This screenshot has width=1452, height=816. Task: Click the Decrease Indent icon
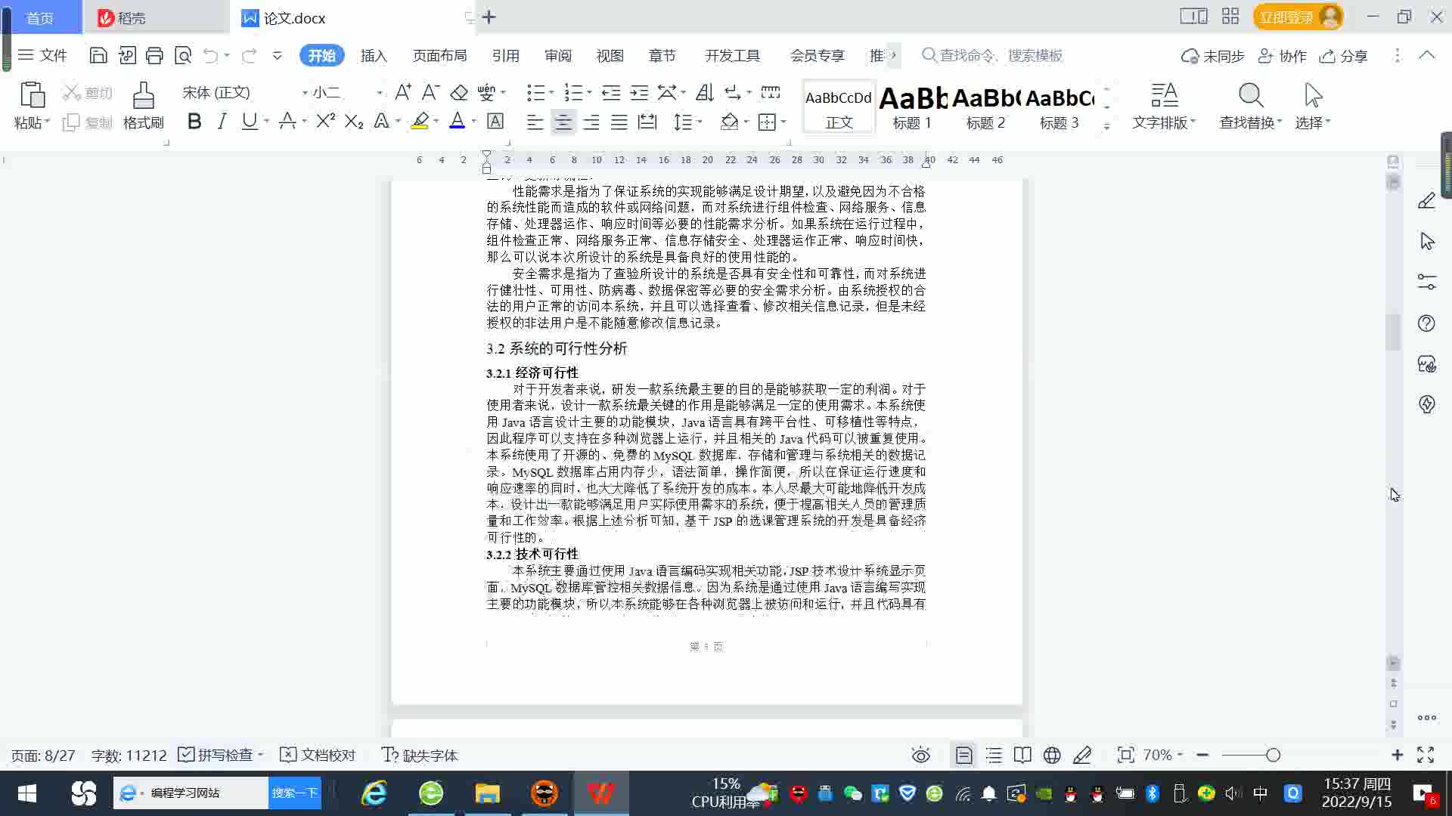(611, 92)
